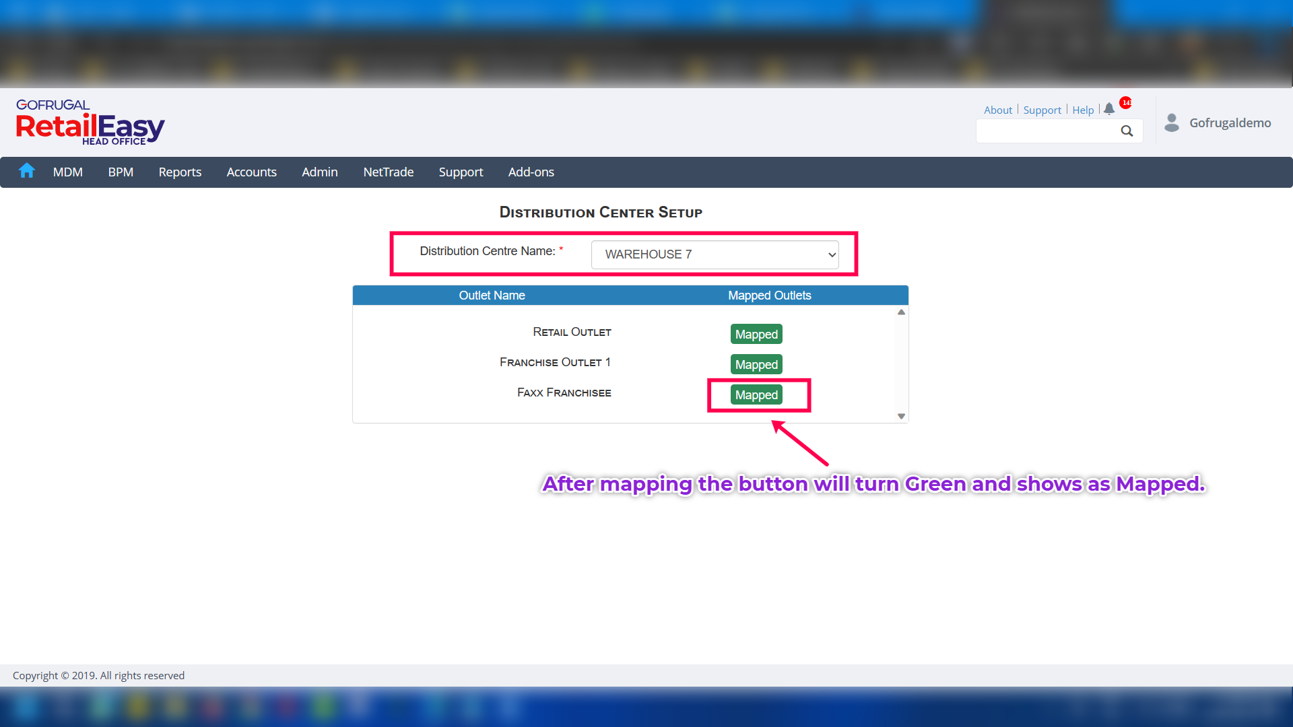Open the Accounts menu

(x=251, y=172)
